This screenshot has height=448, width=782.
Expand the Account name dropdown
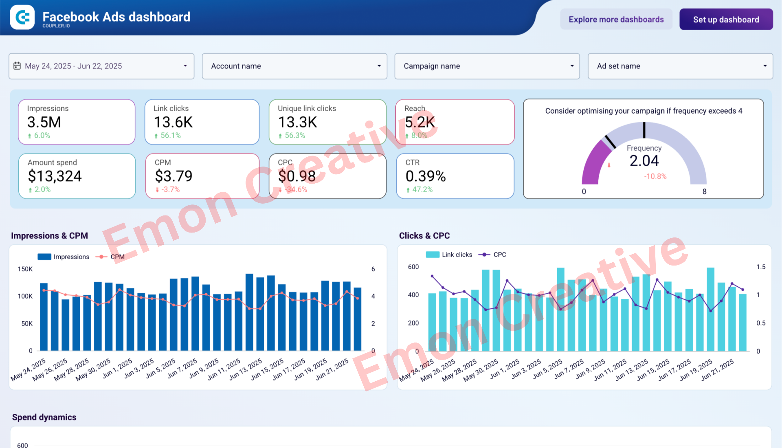[294, 66]
